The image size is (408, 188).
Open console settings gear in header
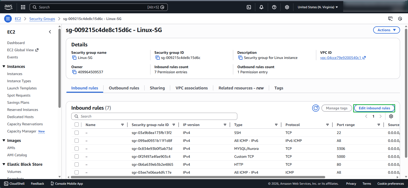point(287,7)
